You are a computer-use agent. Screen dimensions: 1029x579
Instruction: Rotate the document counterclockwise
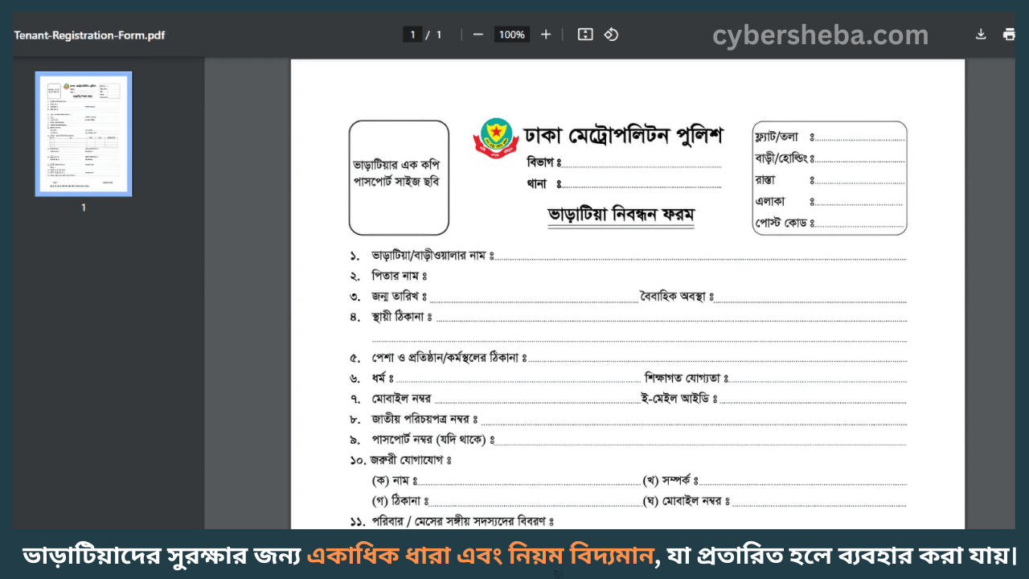[x=611, y=35]
